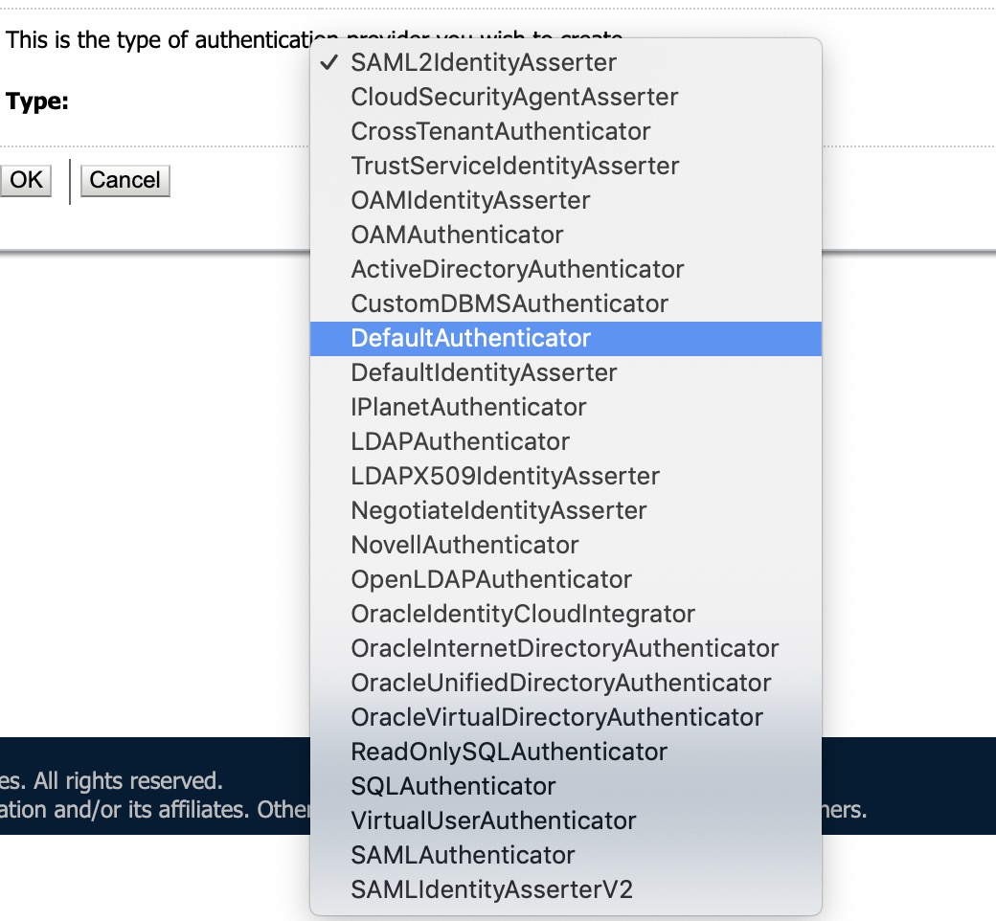
Task: Select NegotiateIdentityAsserter type
Action: (x=565, y=510)
